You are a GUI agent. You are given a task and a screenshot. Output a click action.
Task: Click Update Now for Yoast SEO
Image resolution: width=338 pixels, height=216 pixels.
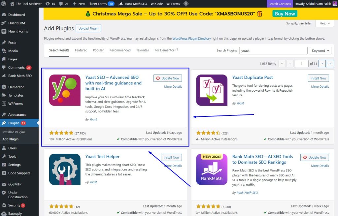tap(168, 78)
